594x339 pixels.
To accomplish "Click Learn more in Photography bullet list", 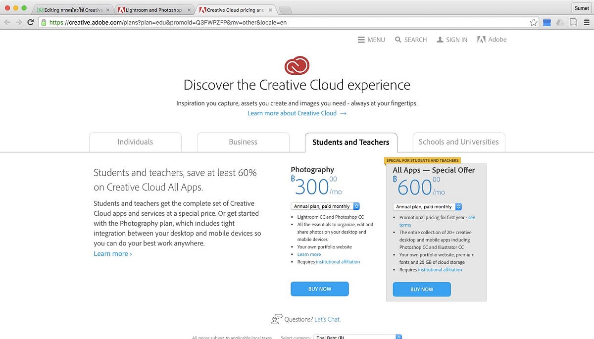I will coord(309,254).
